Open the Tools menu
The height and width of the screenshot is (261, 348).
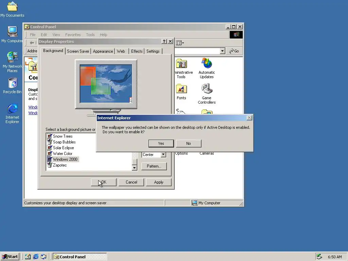coord(90,35)
